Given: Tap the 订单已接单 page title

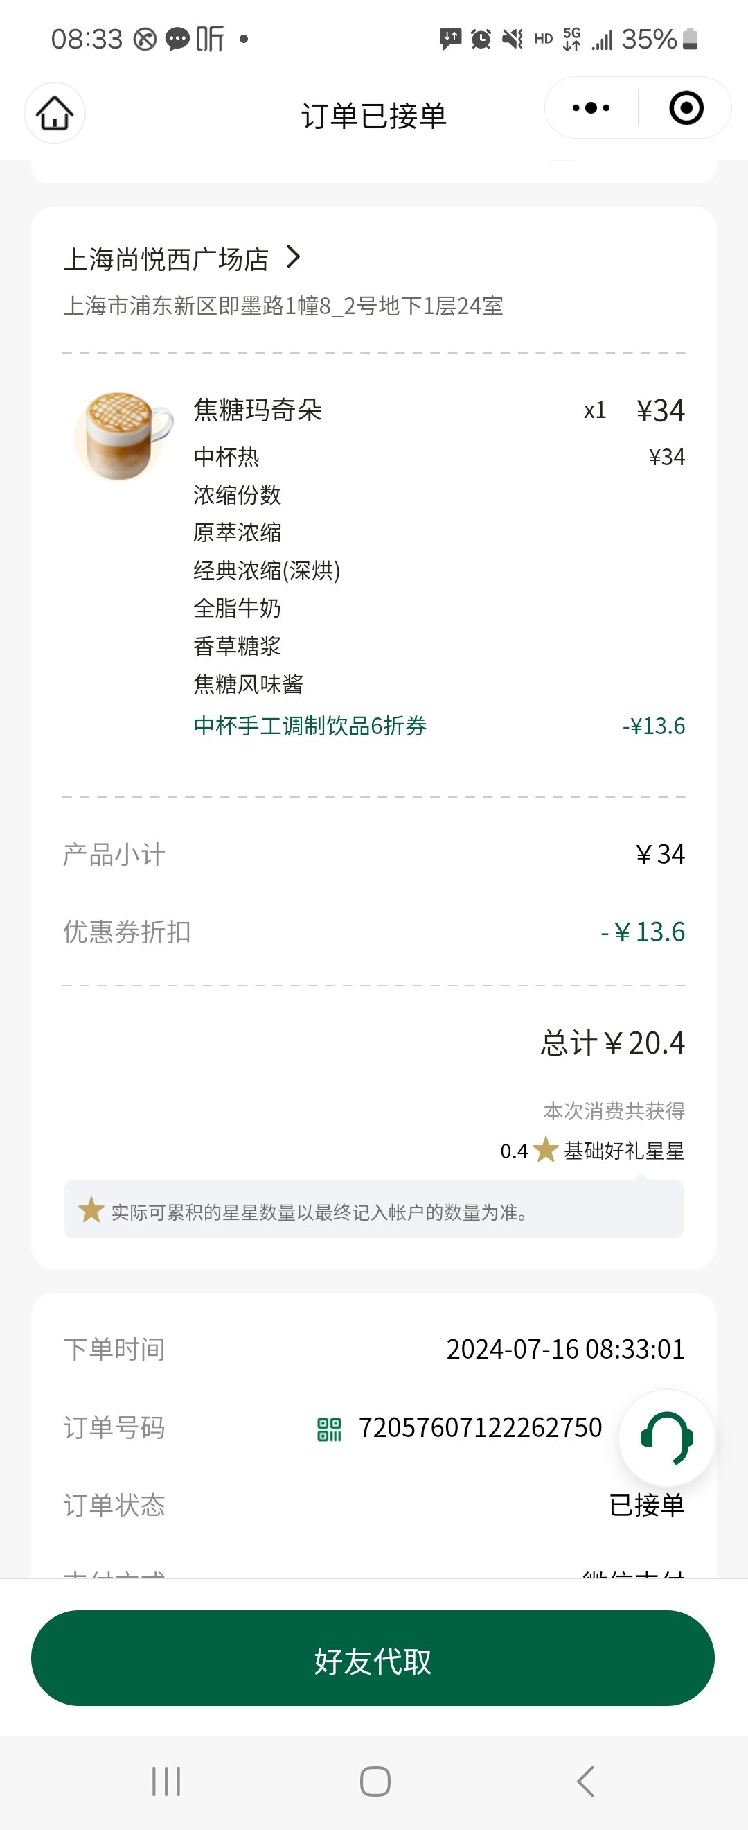Looking at the screenshot, I should [x=374, y=115].
